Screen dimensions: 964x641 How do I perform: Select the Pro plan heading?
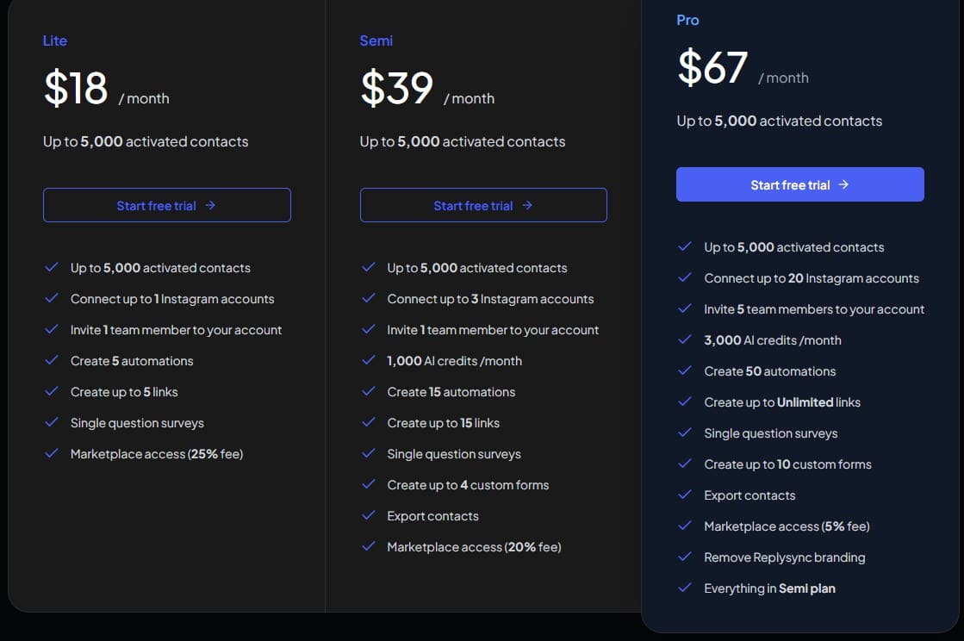[687, 19]
